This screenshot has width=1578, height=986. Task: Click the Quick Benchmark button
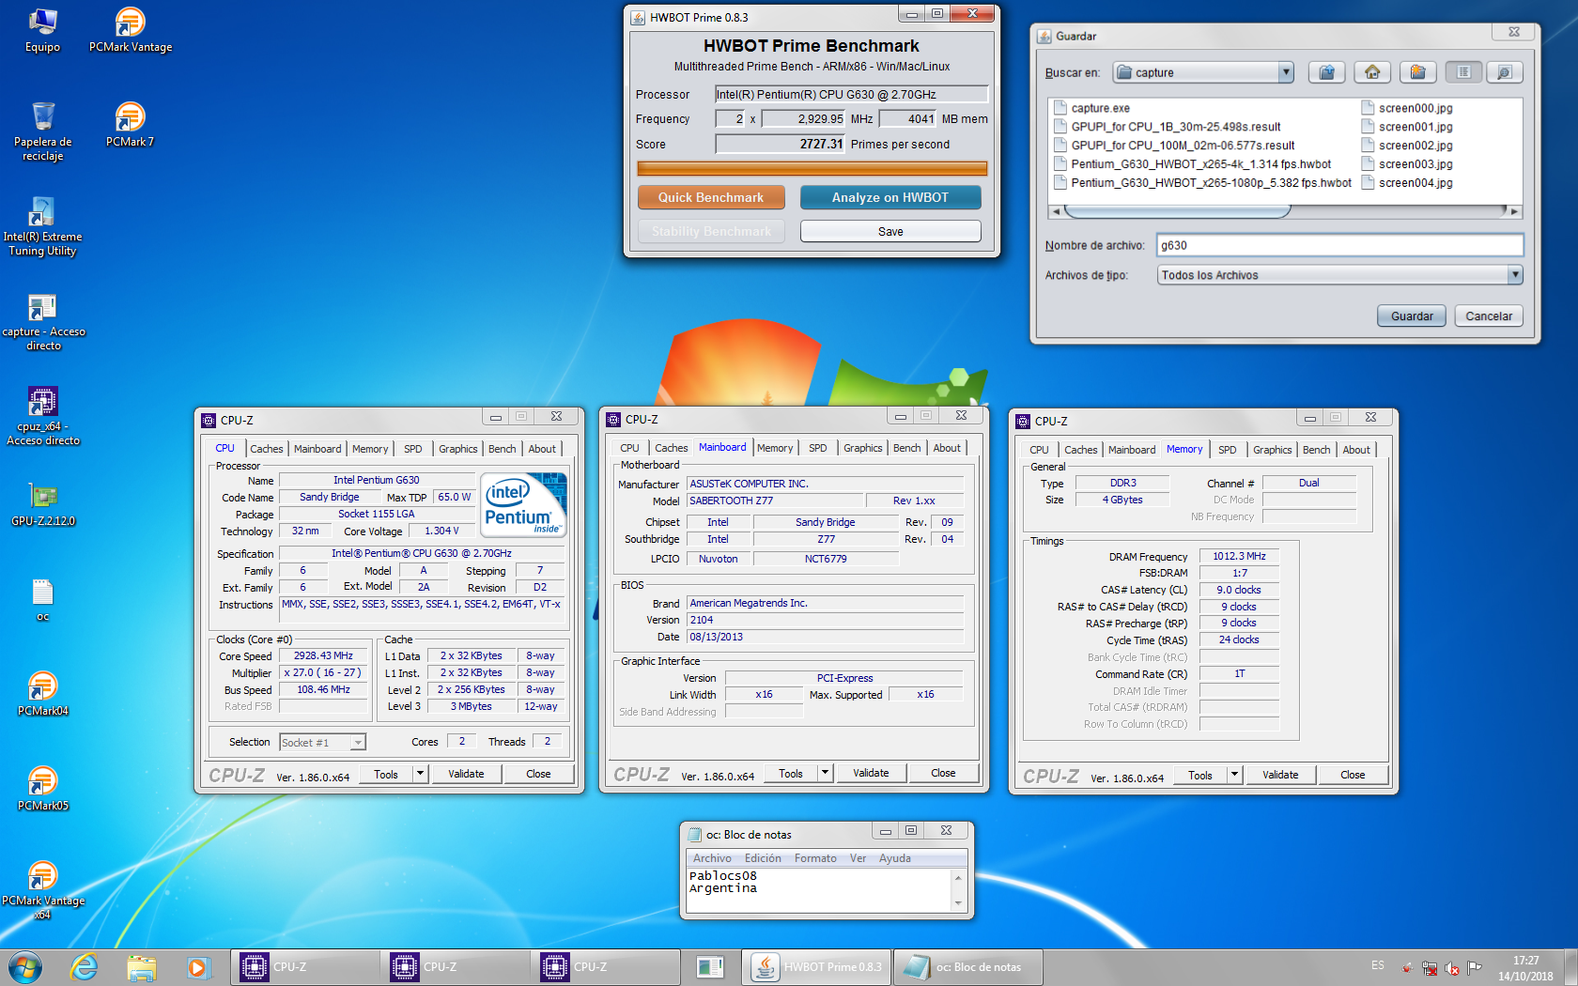pos(711,197)
